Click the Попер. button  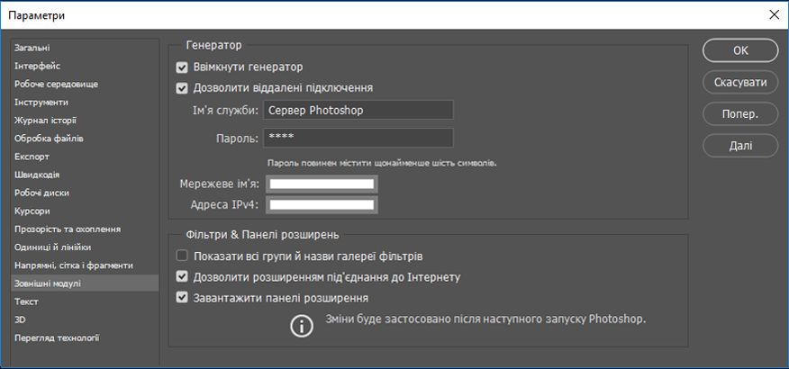coord(740,114)
